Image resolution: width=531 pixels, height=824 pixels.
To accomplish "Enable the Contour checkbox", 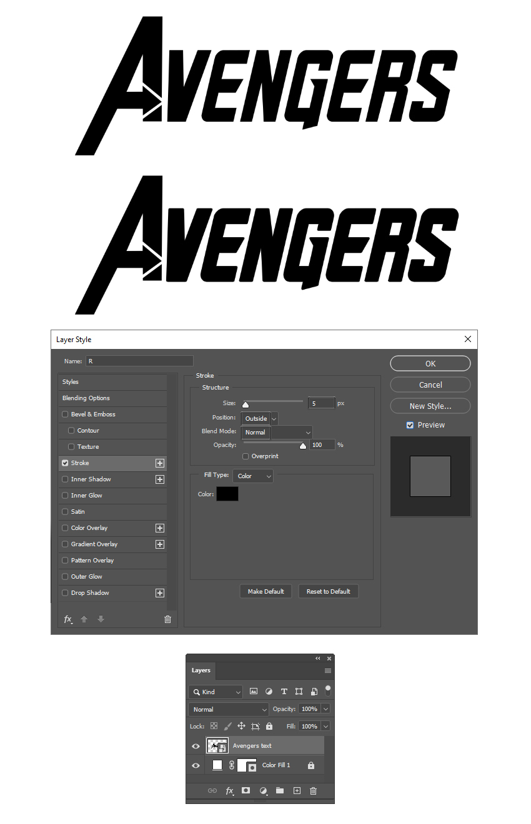I will point(71,431).
